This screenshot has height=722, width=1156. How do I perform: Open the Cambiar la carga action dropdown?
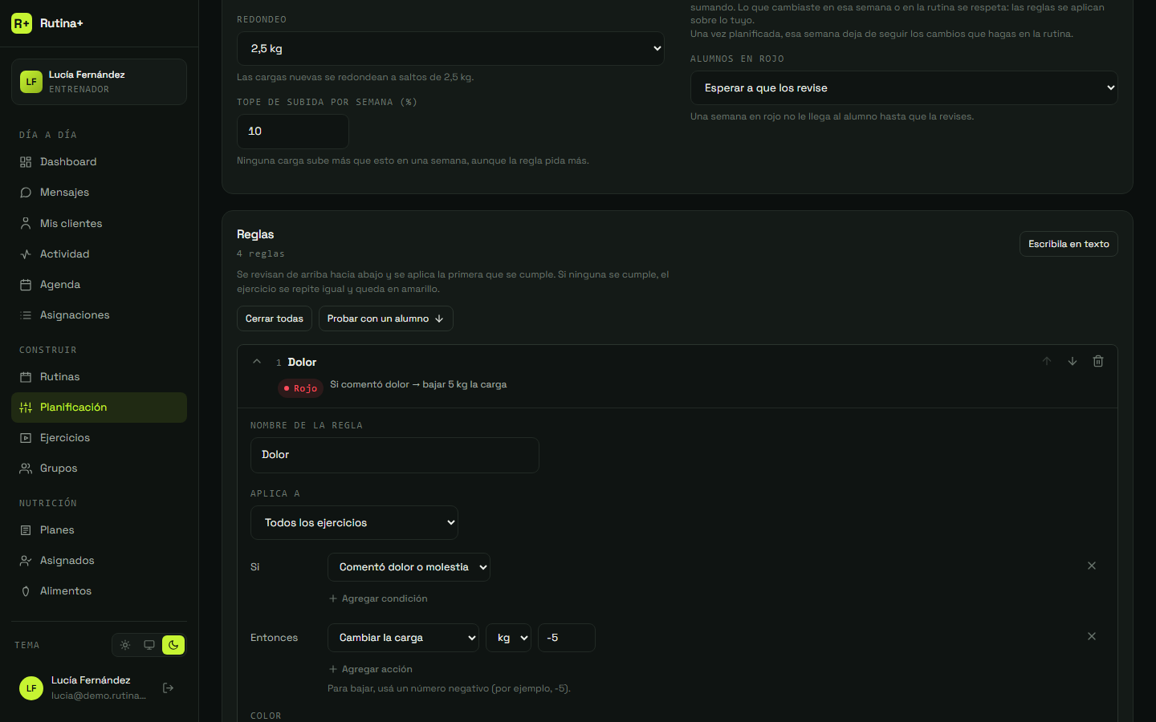click(x=403, y=638)
